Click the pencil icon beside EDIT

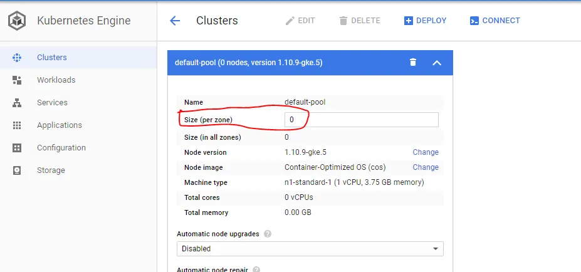pos(290,21)
